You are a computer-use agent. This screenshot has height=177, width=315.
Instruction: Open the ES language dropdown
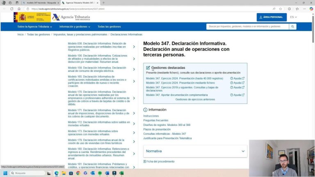[293, 17]
